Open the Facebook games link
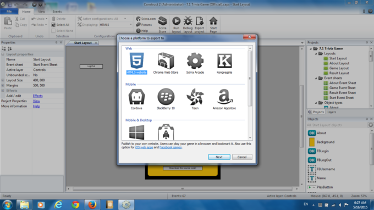Screen dimensions: 374x210 point(170,147)
